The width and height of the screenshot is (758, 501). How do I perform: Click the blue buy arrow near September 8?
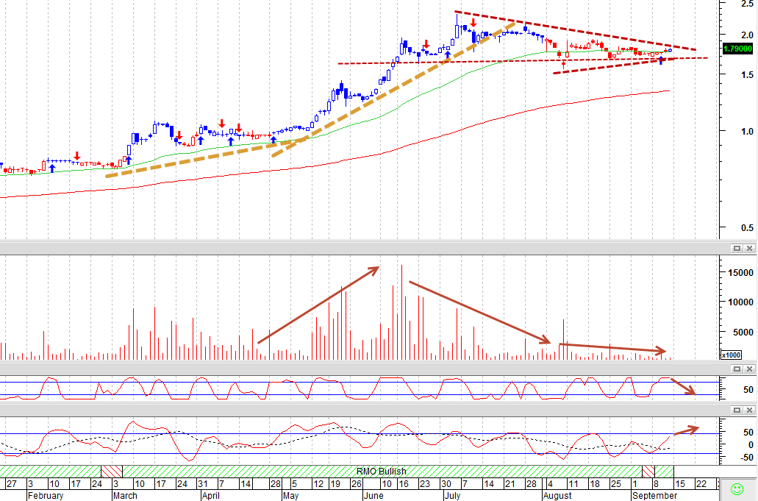tap(661, 60)
